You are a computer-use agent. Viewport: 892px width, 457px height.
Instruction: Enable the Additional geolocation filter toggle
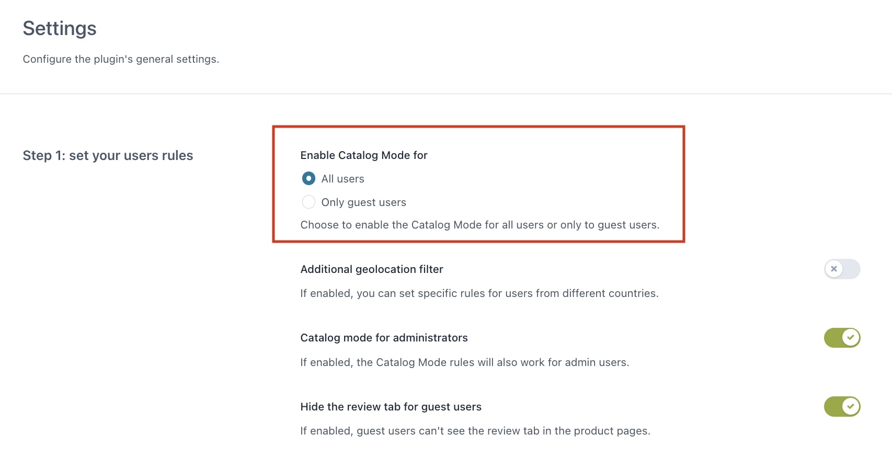(x=842, y=269)
